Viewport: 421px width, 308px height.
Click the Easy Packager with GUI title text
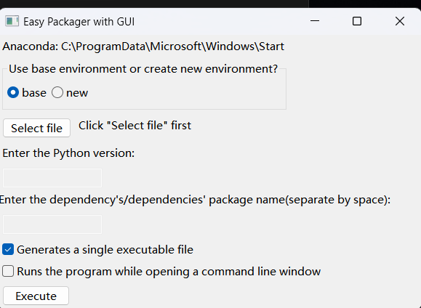pos(79,22)
